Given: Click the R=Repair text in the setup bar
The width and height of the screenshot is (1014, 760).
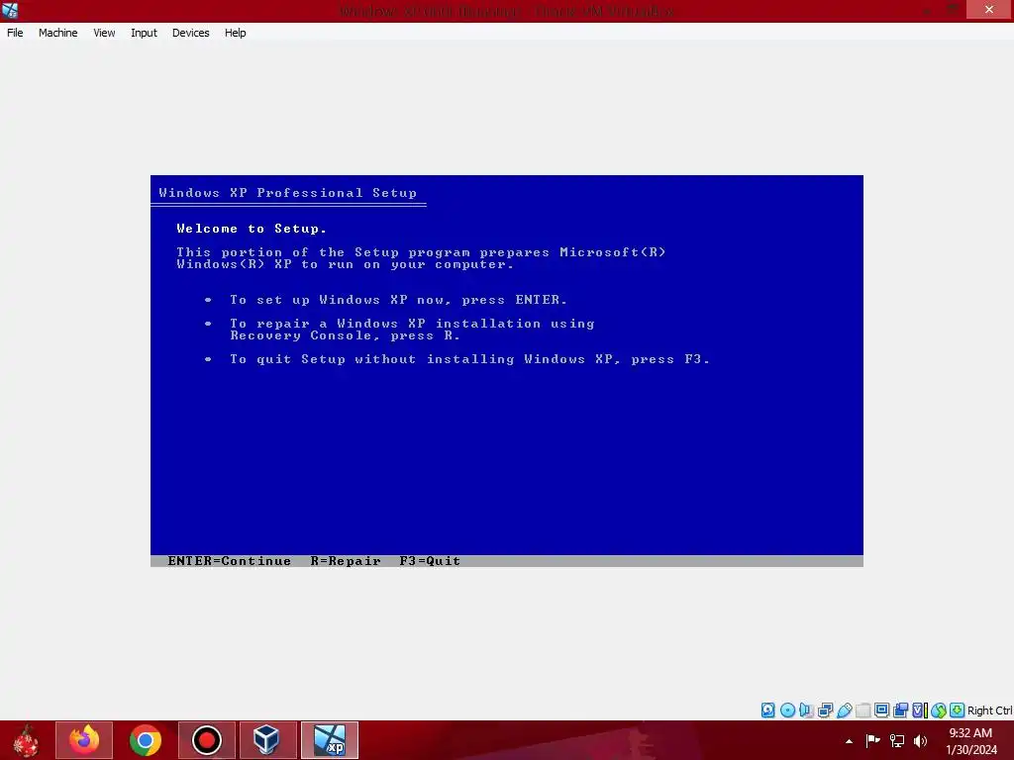Looking at the screenshot, I should (346, 561).
